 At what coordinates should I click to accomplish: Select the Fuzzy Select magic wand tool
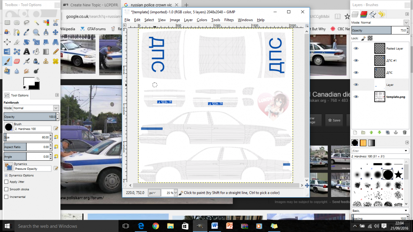[x=36, y=23]
